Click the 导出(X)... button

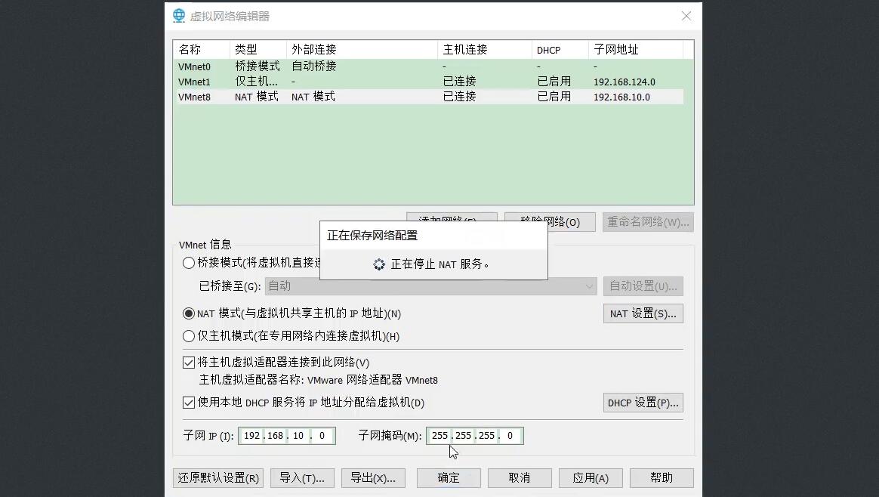coord(373,478)
